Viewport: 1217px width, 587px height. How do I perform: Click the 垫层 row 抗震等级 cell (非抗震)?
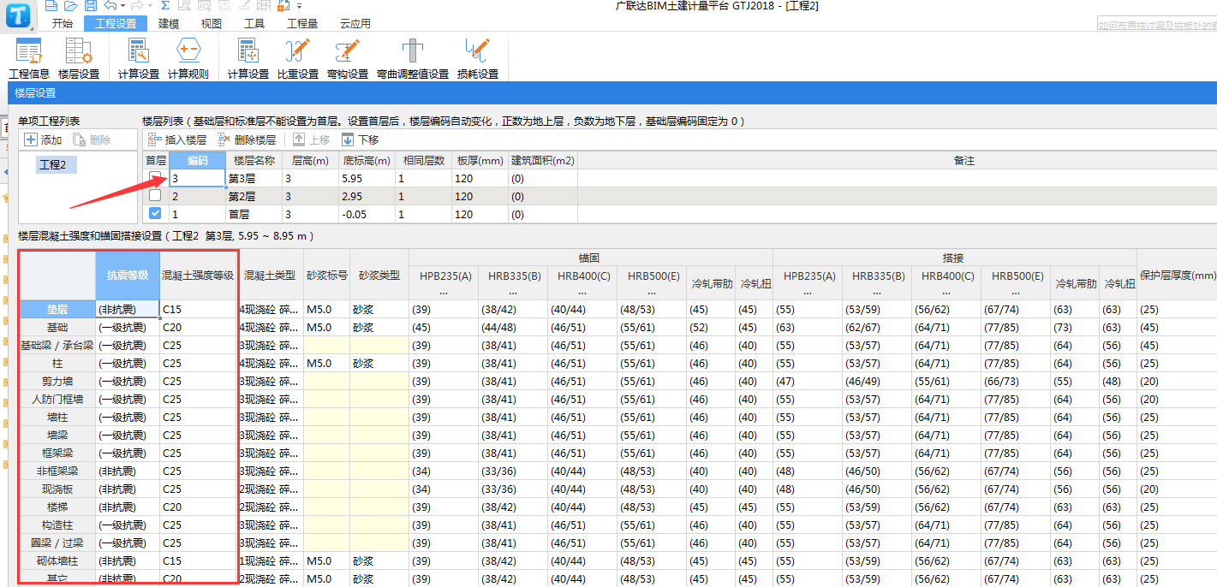(x=128, y=309)
